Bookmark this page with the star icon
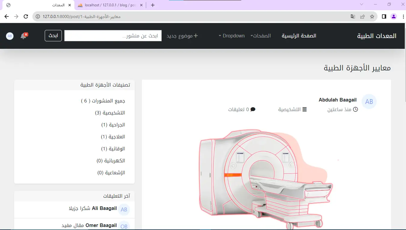Viewport: 406px width, 230px height. point(372,16)
